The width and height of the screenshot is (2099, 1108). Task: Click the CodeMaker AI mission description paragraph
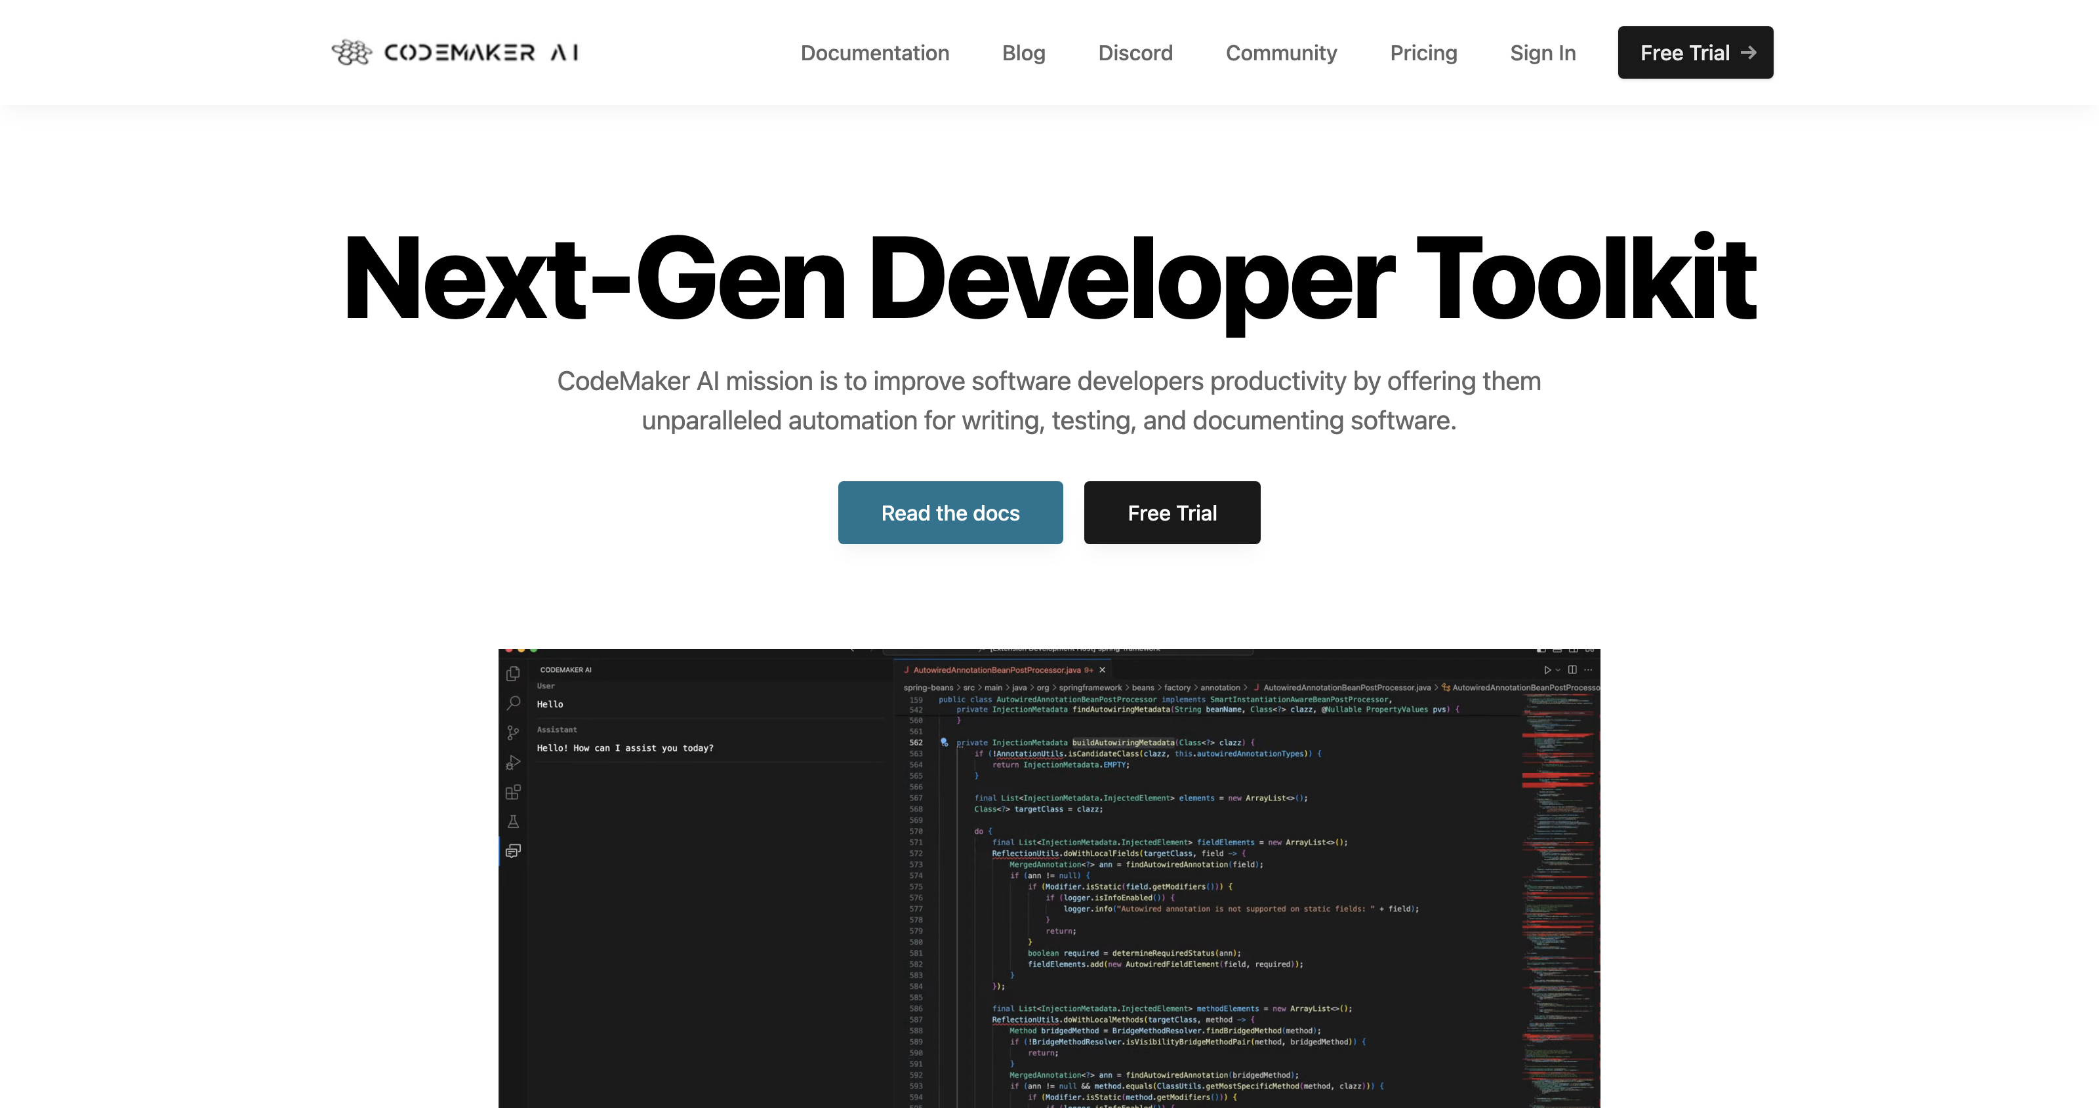1049,401
